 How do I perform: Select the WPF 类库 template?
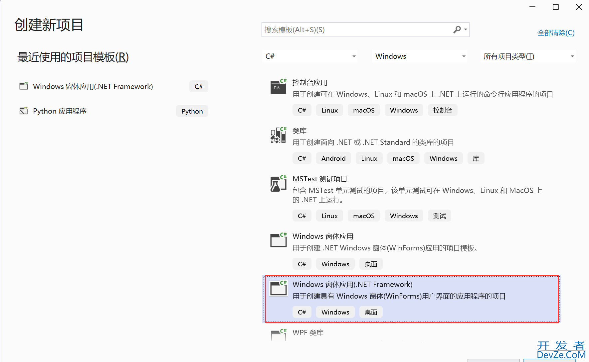pyautogui.click(x=308, y=332)
